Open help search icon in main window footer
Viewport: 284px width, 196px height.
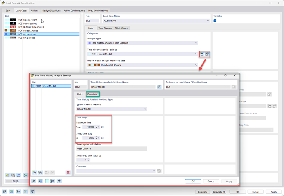(x=4, y=192)
